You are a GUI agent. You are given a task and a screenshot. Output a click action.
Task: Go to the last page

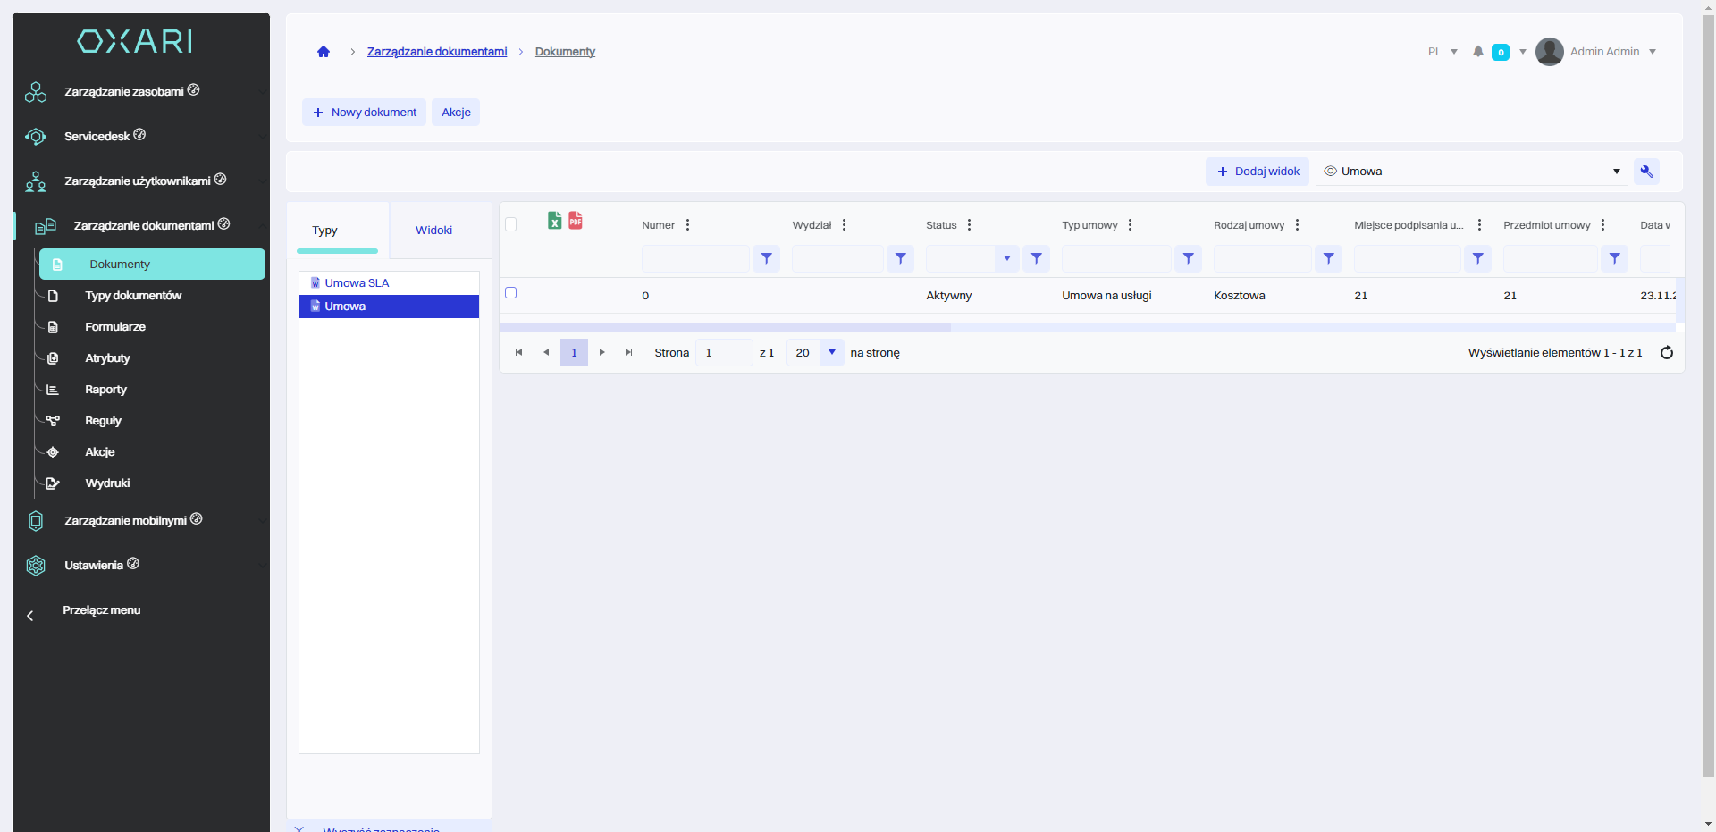pyautogui.click(x=628, y=353)
